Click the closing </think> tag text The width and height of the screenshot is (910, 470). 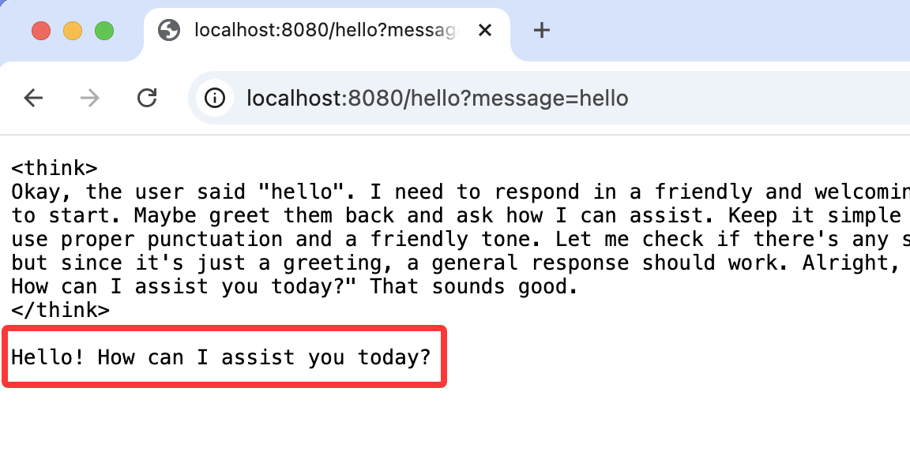click(60, 310)
